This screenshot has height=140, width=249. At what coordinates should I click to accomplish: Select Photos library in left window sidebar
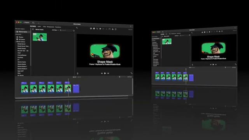20,37
